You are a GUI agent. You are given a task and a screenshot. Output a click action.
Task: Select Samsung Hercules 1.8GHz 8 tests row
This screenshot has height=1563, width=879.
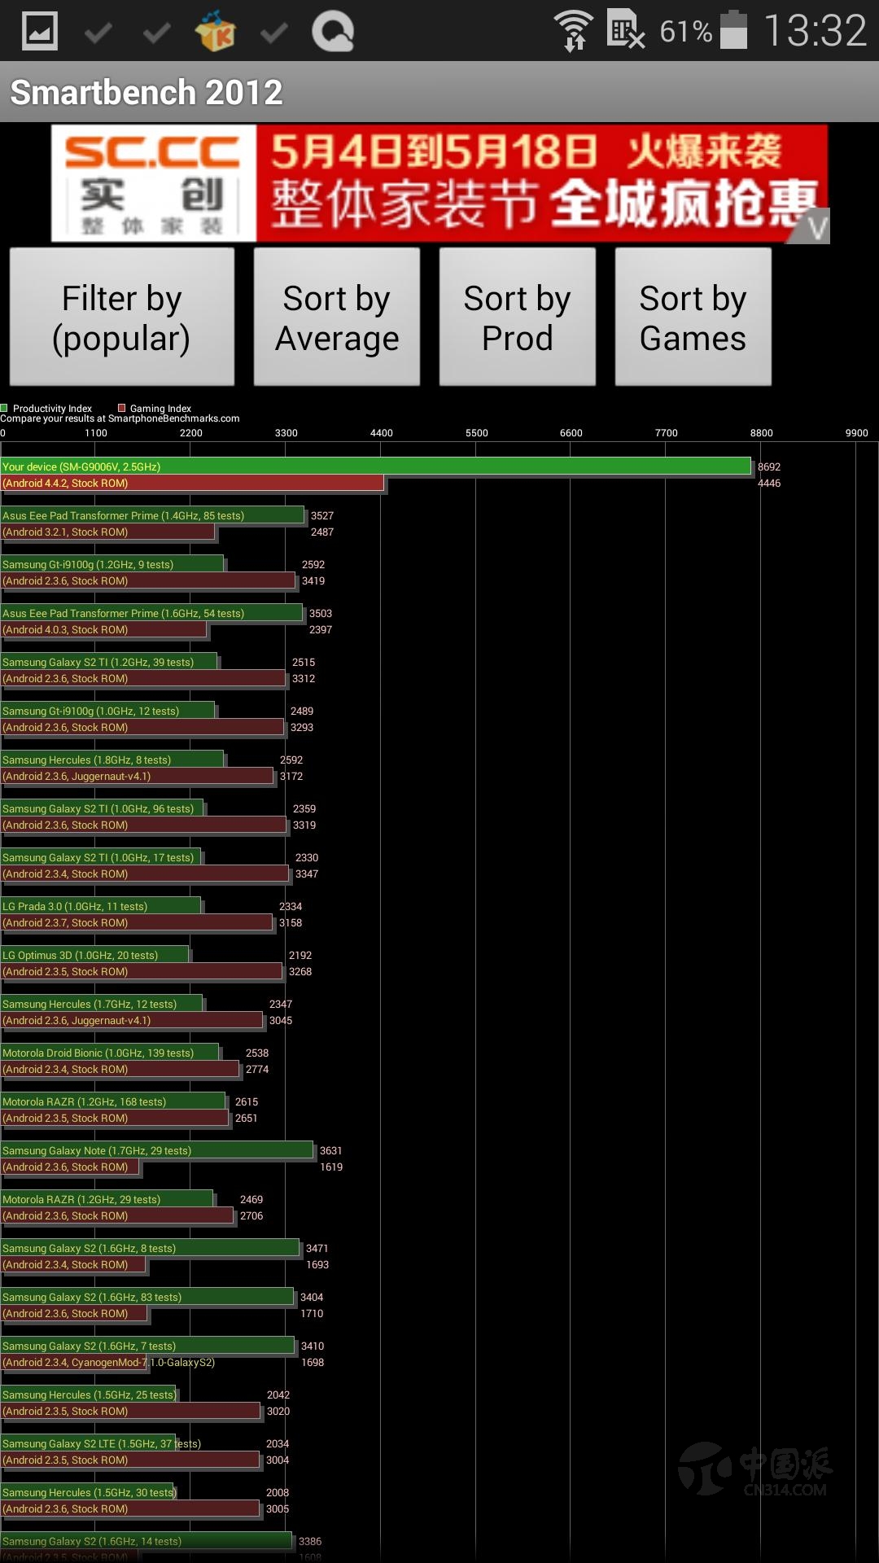112,760
